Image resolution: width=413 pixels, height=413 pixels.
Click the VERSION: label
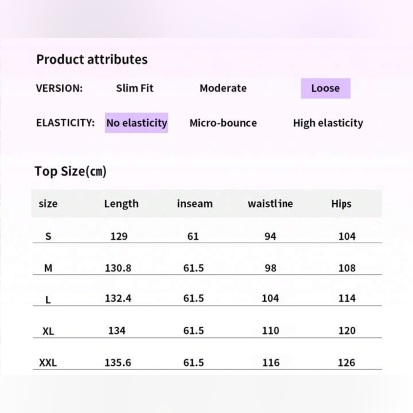(x=59, y=88)
